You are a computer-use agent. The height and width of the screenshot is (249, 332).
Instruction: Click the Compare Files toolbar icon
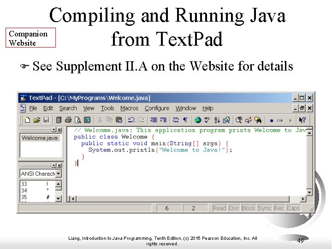click(x=226, y=120)
